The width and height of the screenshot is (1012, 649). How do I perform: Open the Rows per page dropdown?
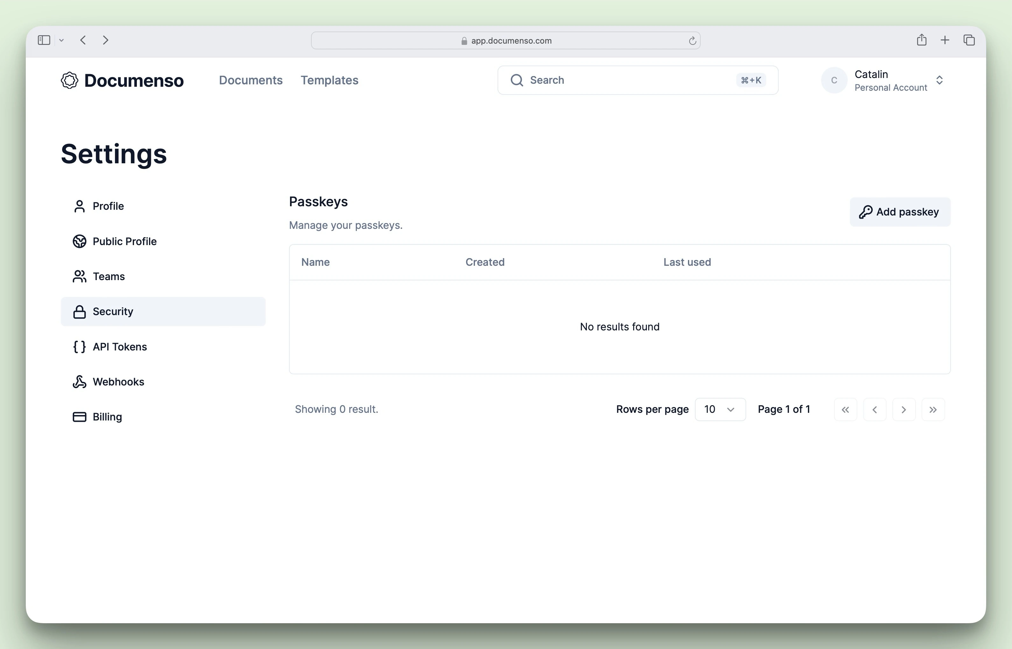coord(720,409)
